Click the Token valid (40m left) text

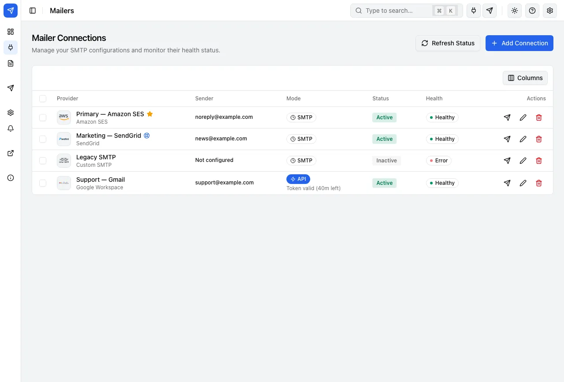313,188
